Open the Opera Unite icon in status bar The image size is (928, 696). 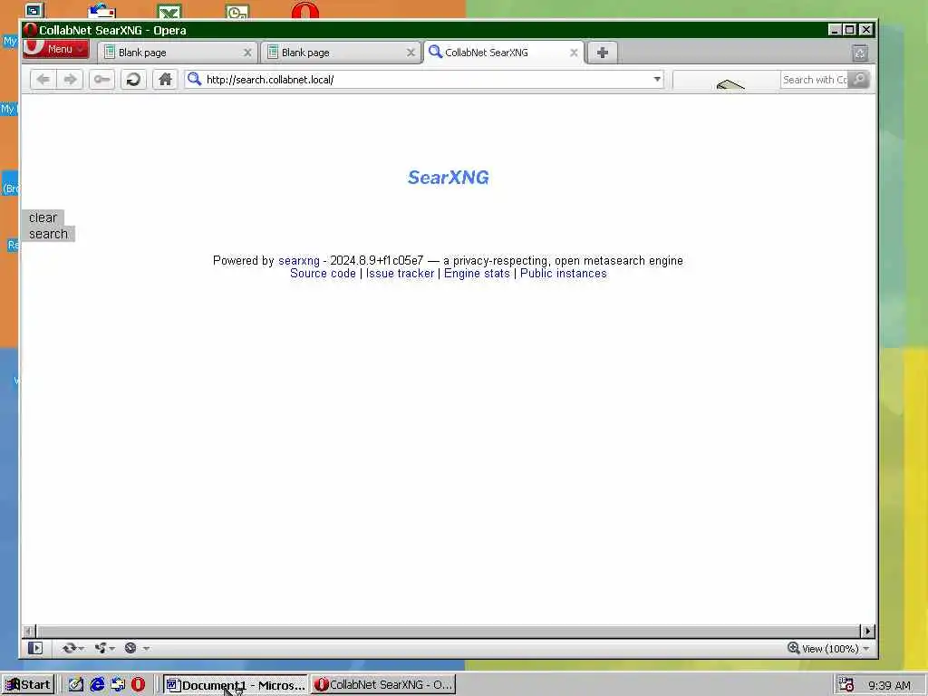tap(101, 648)
